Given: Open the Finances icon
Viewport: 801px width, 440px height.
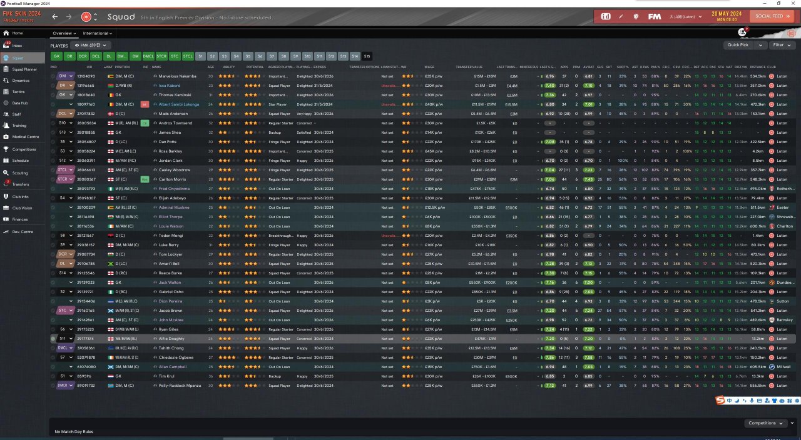Looking at the screenshot, I should 6,219.
